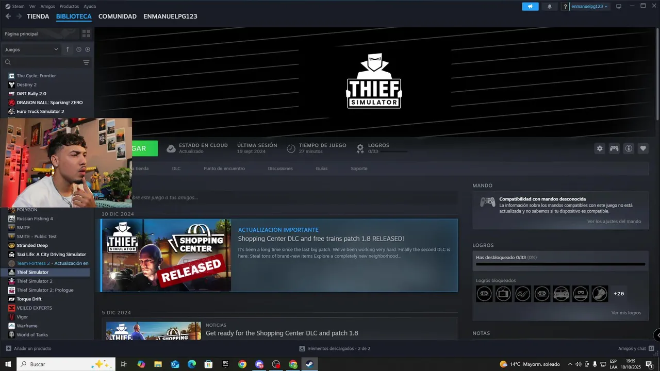The height and width of the screenshot is (371, 660).
Task: Show game information via the info icon
Action: [629, 148]
